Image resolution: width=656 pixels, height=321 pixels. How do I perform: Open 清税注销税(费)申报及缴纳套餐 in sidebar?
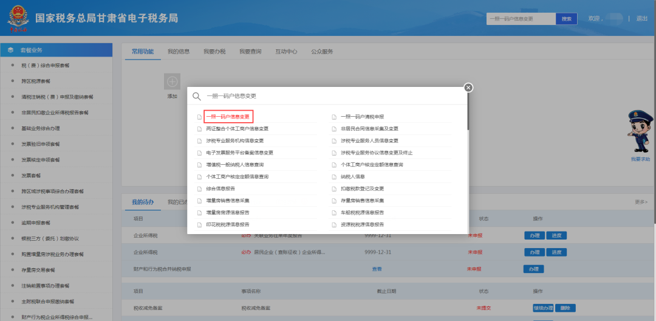point(57,97)
